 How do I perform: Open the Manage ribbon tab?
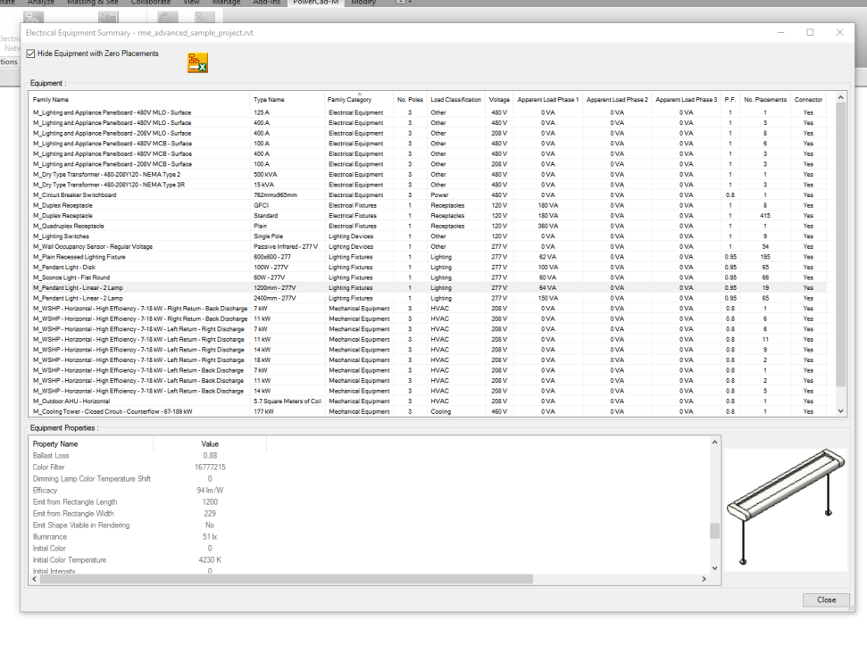226,2
